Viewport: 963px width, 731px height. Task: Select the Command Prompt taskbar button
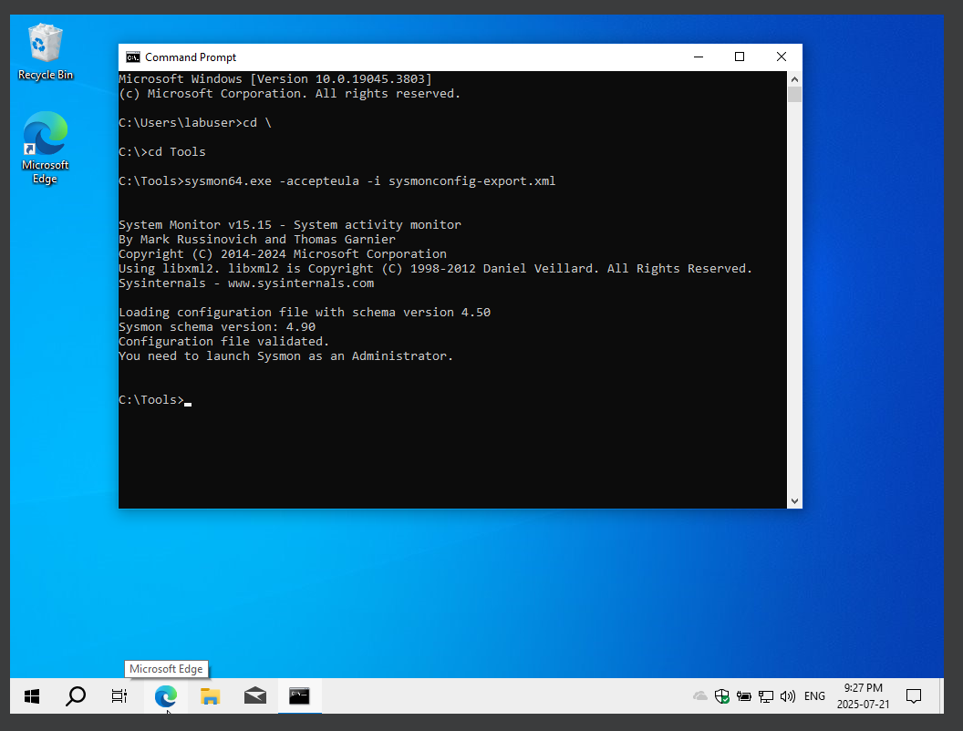click(x=299, y=696)
